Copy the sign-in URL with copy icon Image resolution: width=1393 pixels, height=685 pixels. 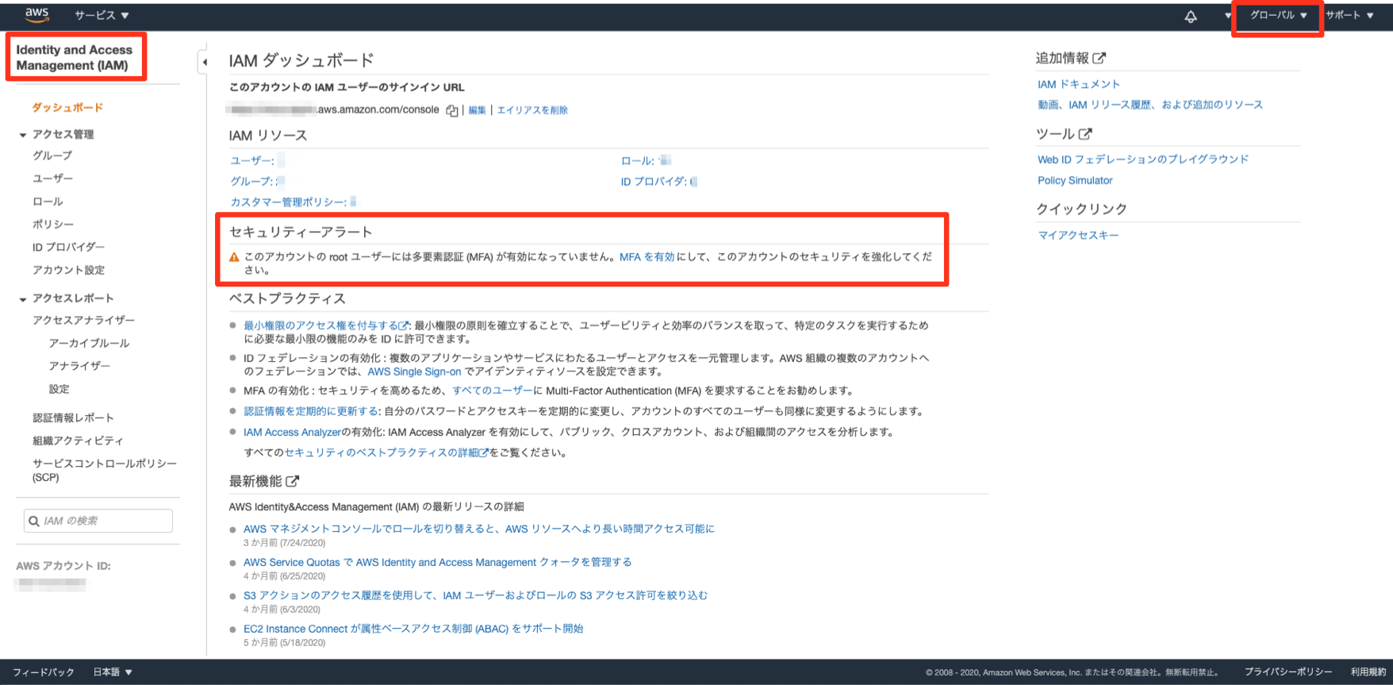pyautogui.click(x=451, y=110)
